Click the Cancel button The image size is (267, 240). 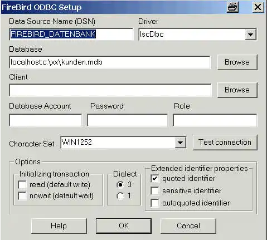click(x=188, y=226)
